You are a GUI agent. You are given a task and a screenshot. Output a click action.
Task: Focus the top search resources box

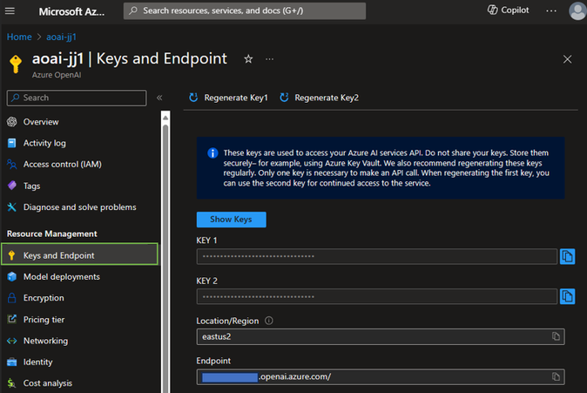[x=245, y=10]
